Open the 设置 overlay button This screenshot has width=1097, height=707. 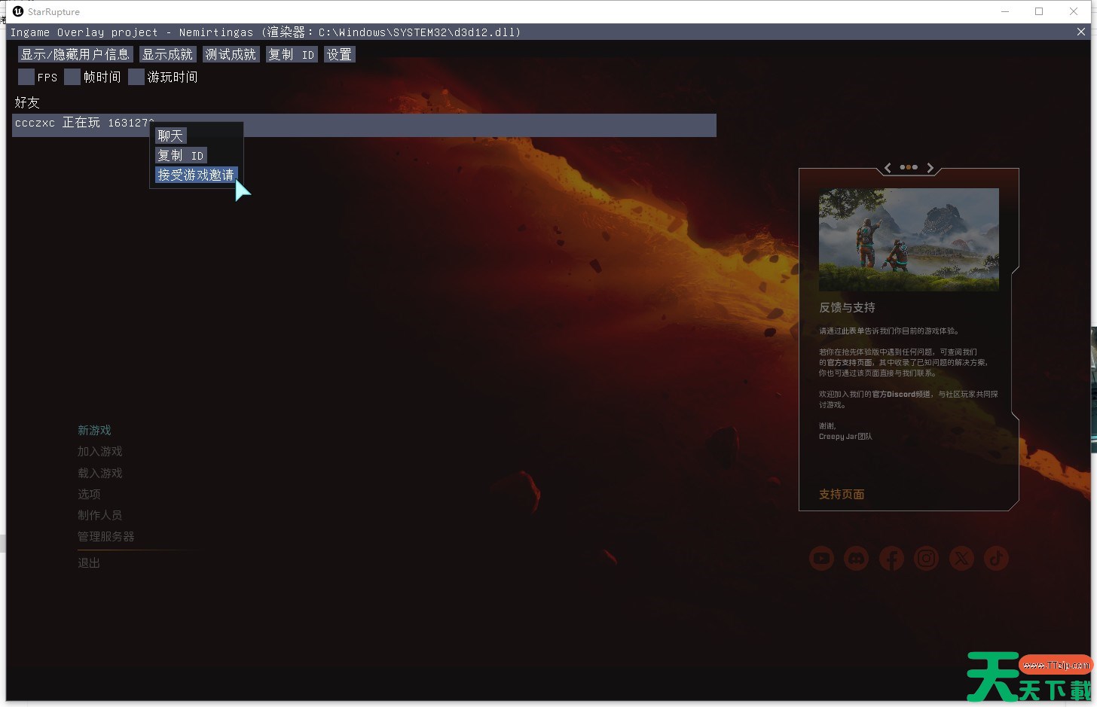click(339, 54)
